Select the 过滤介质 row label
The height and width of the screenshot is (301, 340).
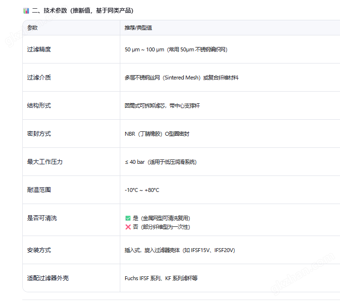pyautogui.click(x=39, y=78)
